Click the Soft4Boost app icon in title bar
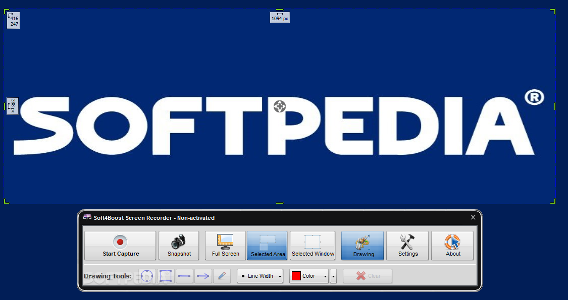This screenshot has height=300, width=568. click(87, 217)
